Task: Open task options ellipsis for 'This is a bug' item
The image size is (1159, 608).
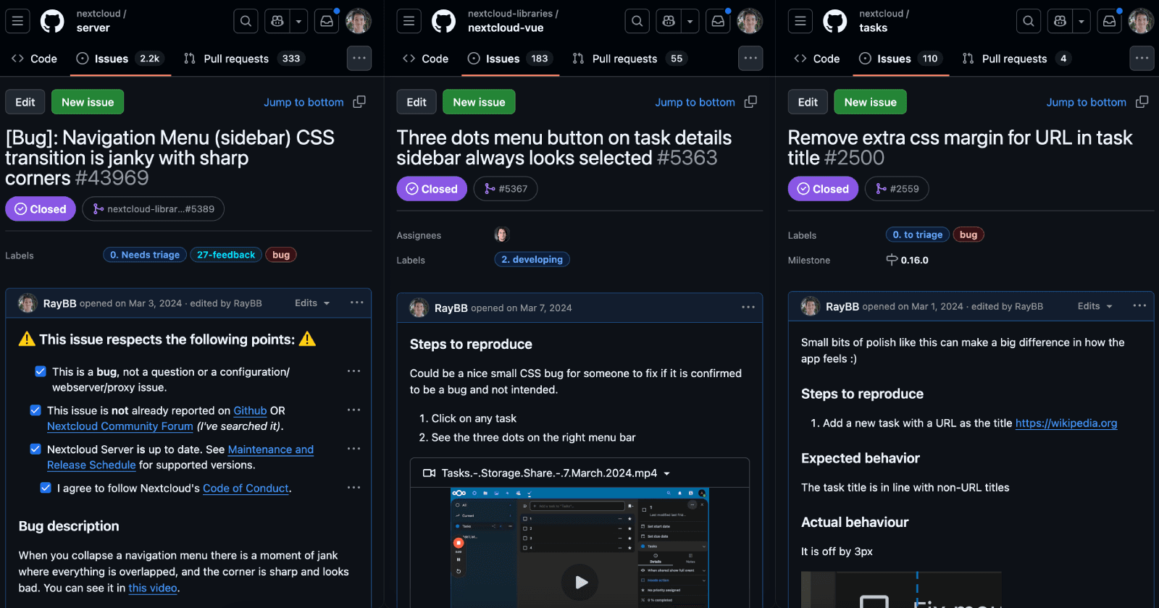Action: click(353, 371)
